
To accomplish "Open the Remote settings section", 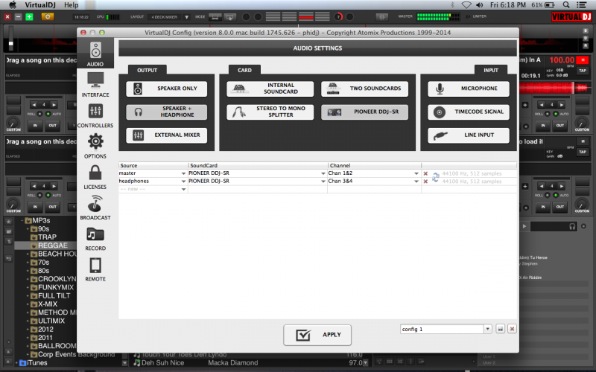I will point(95,269).
